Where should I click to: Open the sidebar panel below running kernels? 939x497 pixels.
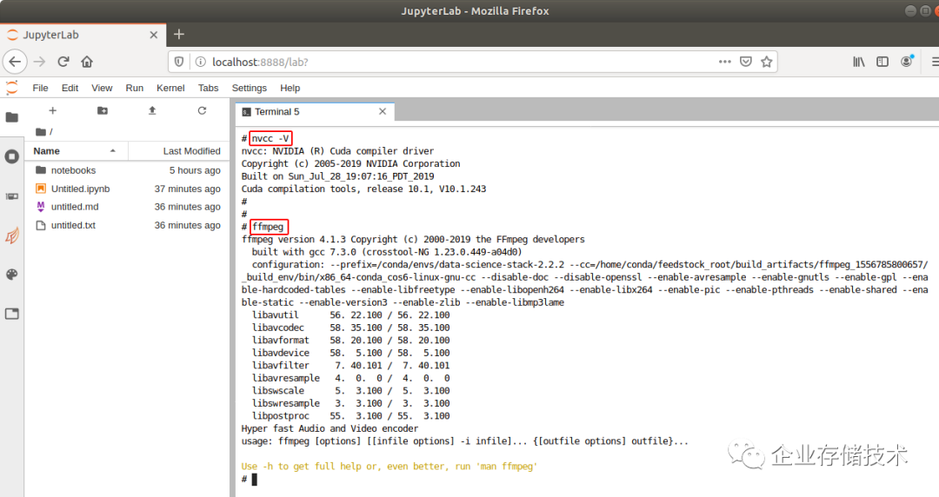tap(12, 196)
